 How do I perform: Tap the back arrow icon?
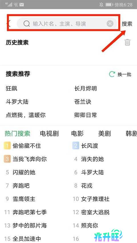click(x=9, y=24)
